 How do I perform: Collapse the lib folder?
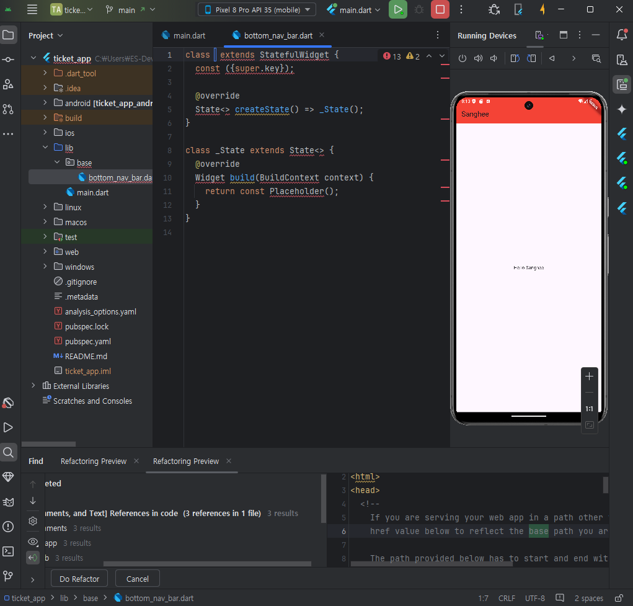coord(45,147)
